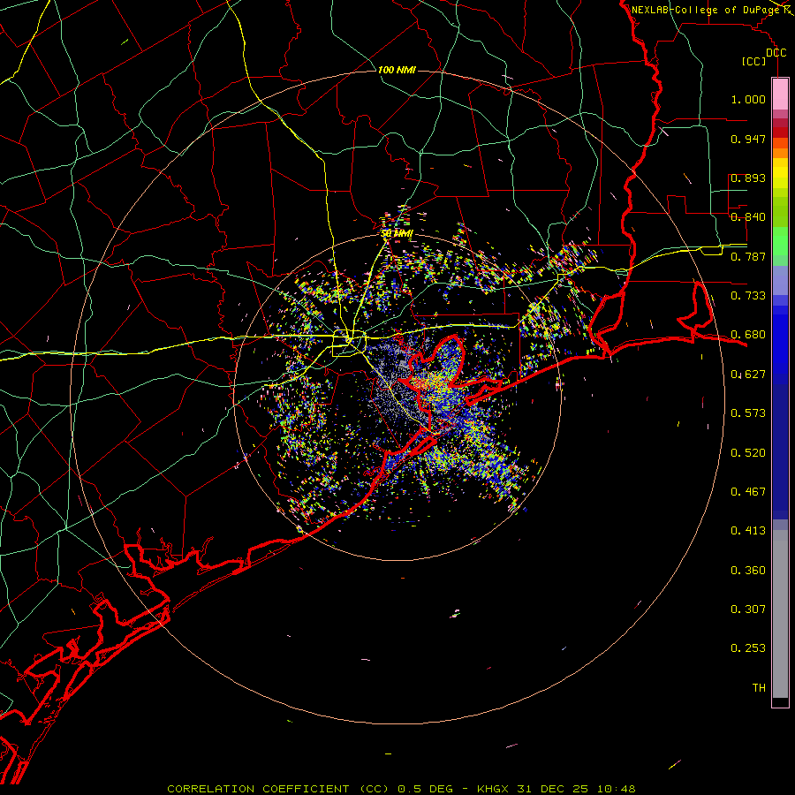The width and height of the screenshot is (795, 795).
Task: Select the 0.413 legend value
Action: tap(748, 531)
